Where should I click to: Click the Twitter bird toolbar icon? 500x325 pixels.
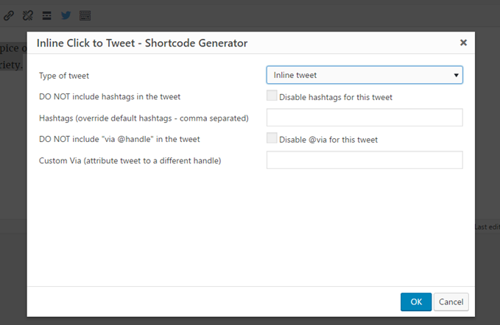tap(66, 15)
